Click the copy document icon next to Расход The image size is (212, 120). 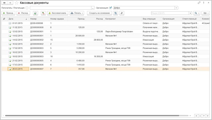coord(35,13)
